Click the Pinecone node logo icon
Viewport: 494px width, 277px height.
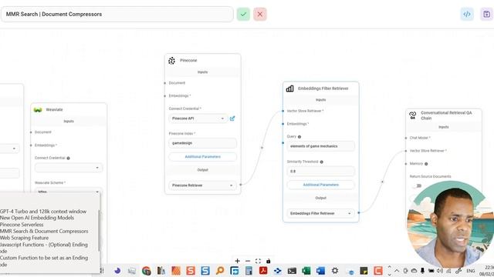click(x=171, y=61)
